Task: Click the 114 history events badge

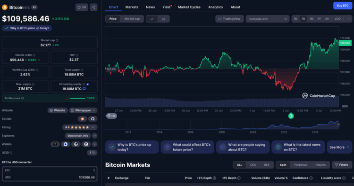Action: (111, 116)
